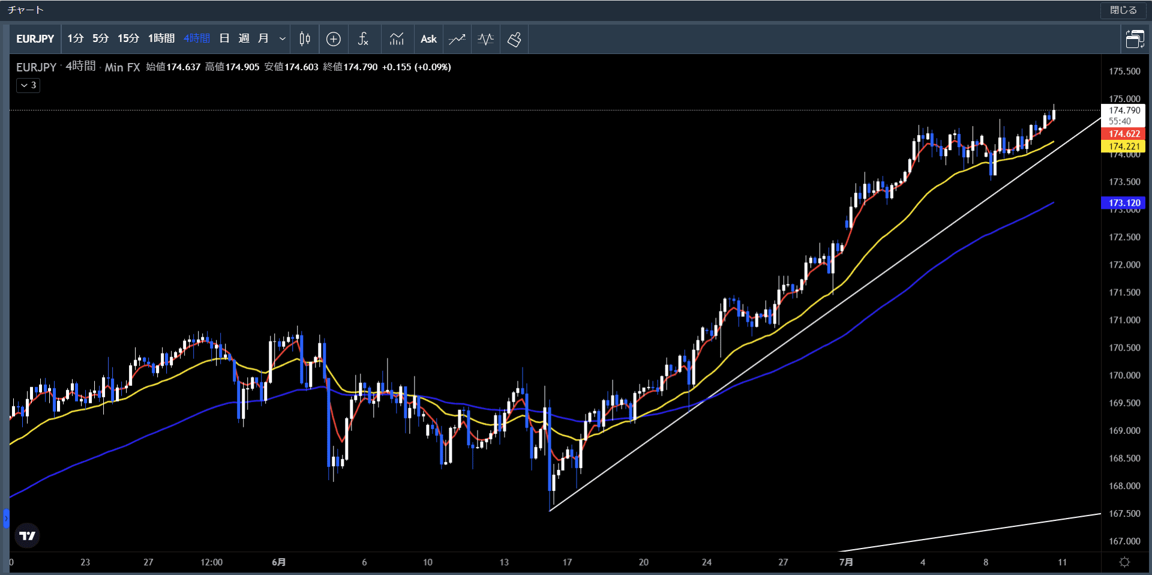Click the 12:00 time axis label
Viewport: 1152px width, 575px height.
211,562
